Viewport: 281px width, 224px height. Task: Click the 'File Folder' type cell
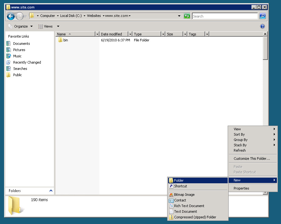point(141,40)
